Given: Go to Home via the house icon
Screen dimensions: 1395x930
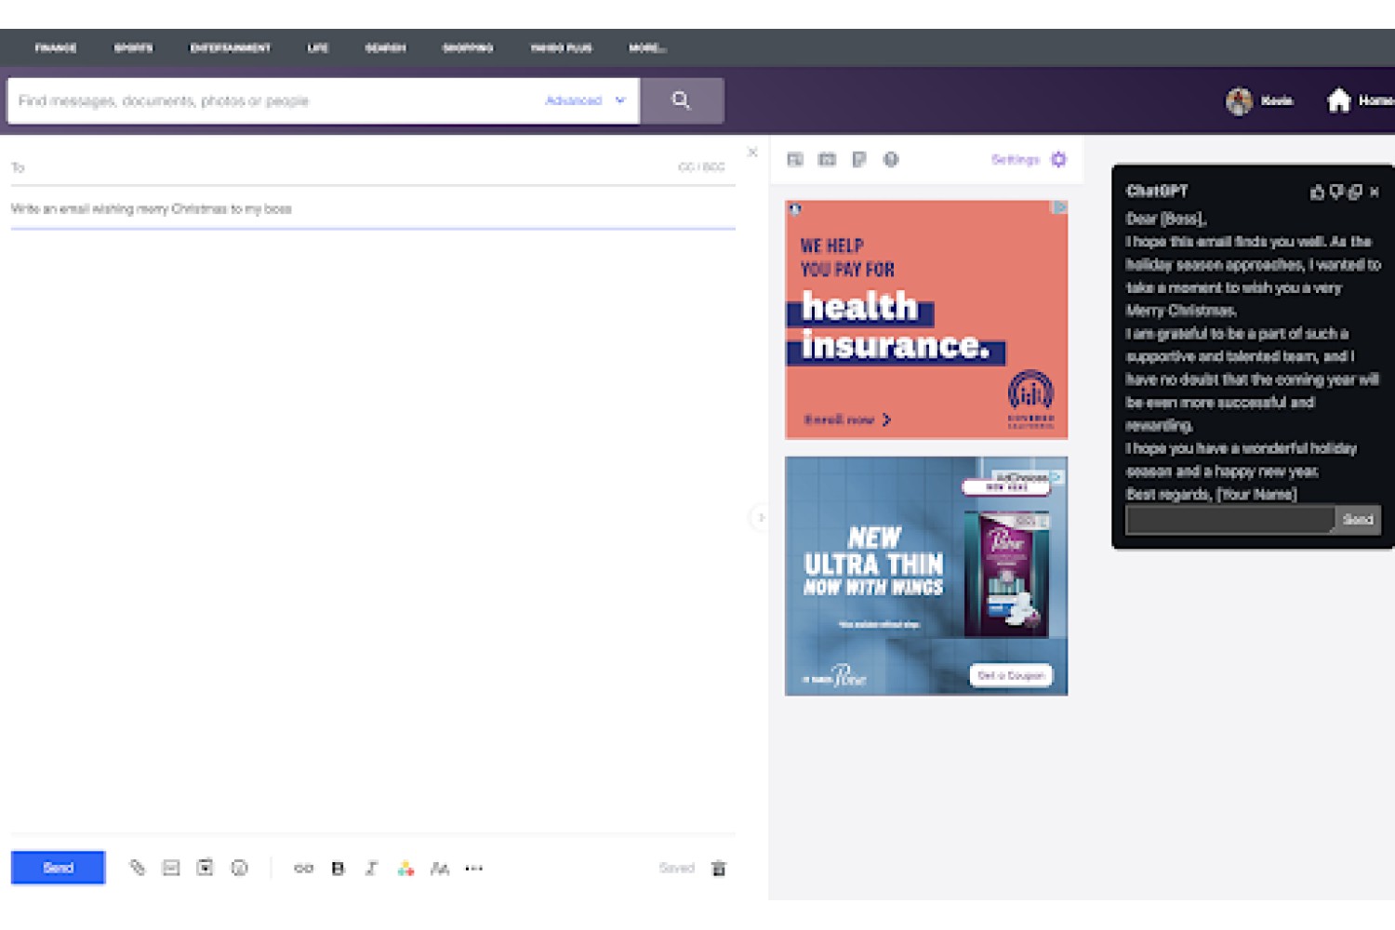Looking at the screenshot, I should pos(1338,100).
